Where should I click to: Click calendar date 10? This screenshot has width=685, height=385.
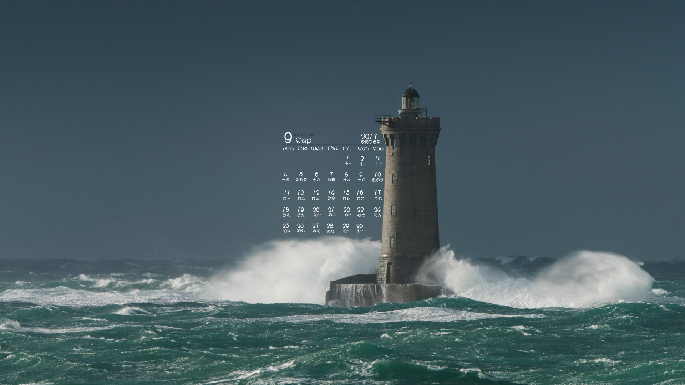pyautogui.click(x=377, y=175)
